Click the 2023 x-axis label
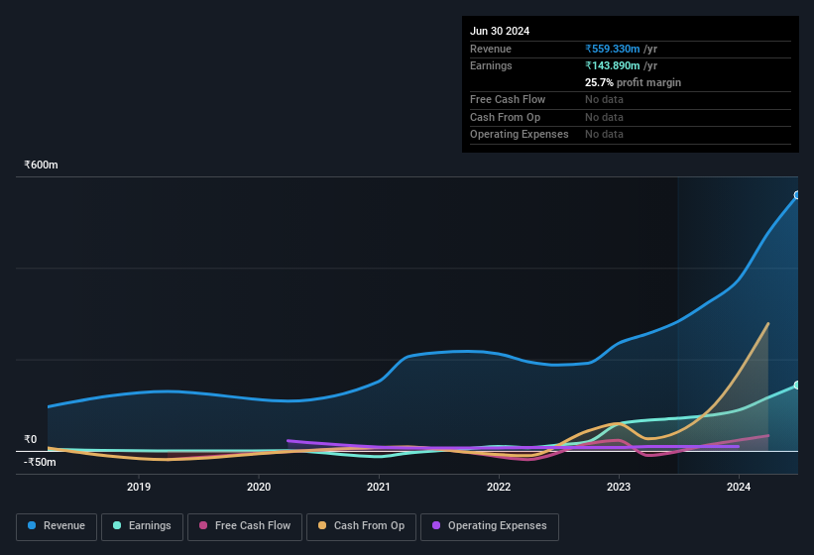 pyautogui.click(x=619, y=487)
